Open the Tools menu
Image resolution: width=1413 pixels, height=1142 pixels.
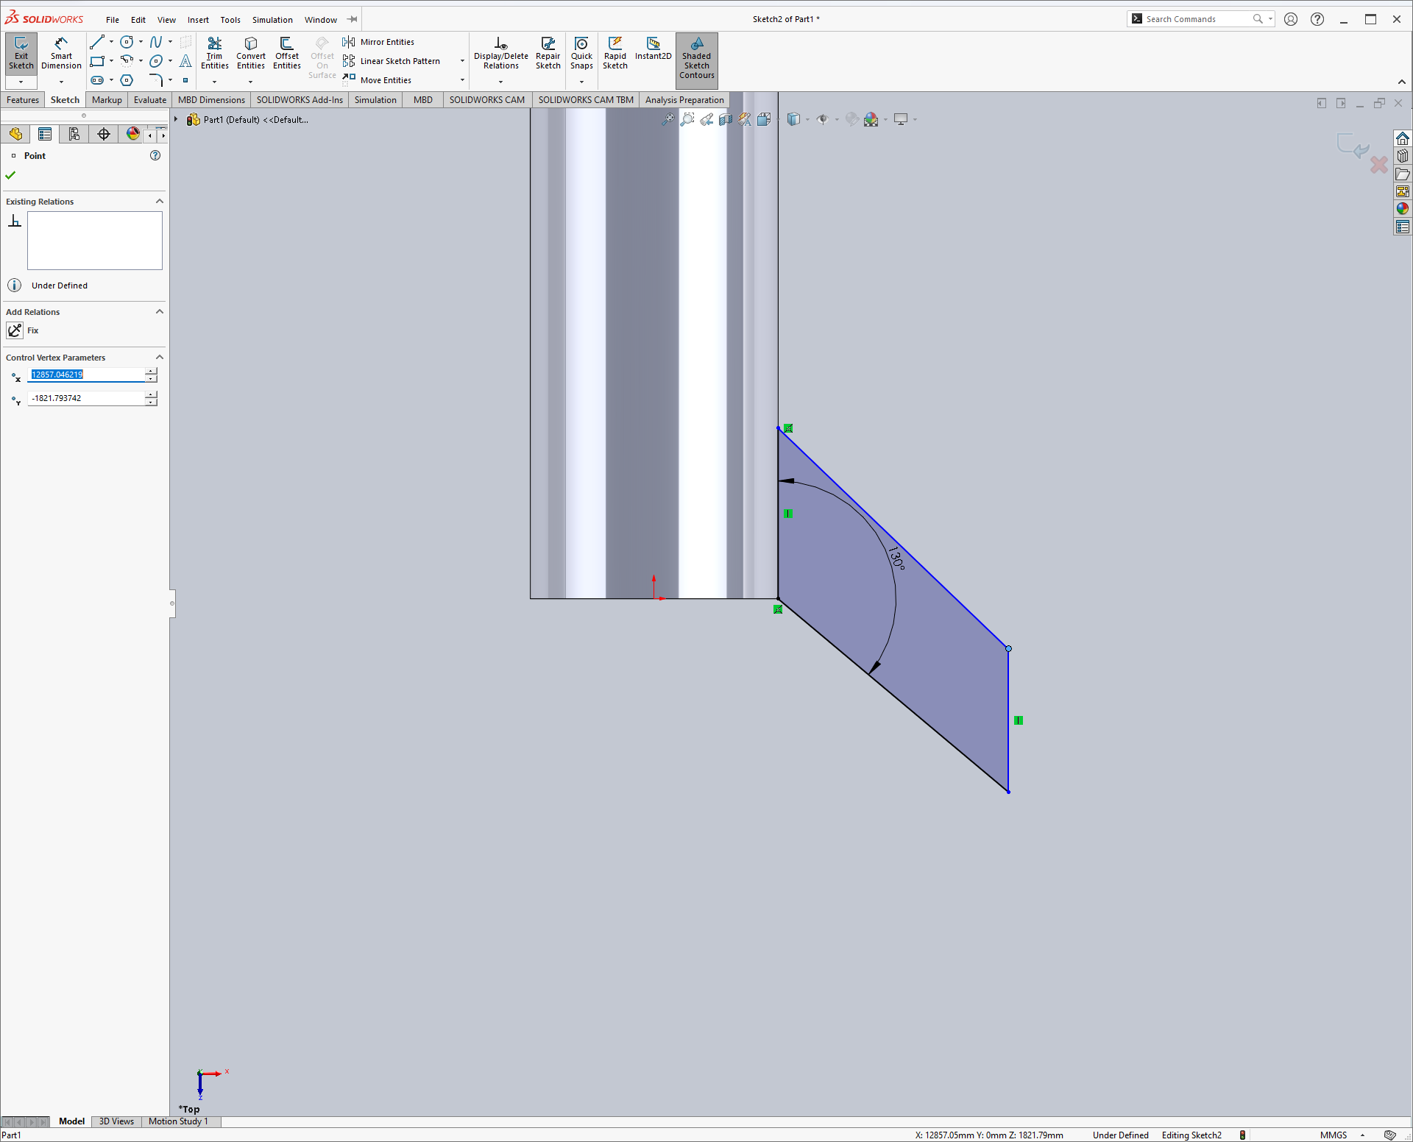coord(230,20)
